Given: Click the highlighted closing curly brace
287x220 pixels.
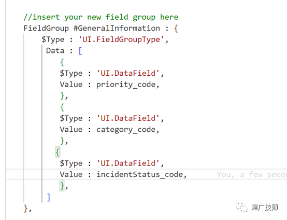Looking at the screenshot, I should click(62, 186).
